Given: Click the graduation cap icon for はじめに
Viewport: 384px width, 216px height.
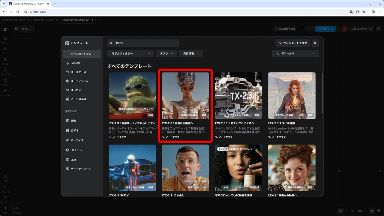Looking at the screenshot, I should pyautogui.click(x=67, y=90).
